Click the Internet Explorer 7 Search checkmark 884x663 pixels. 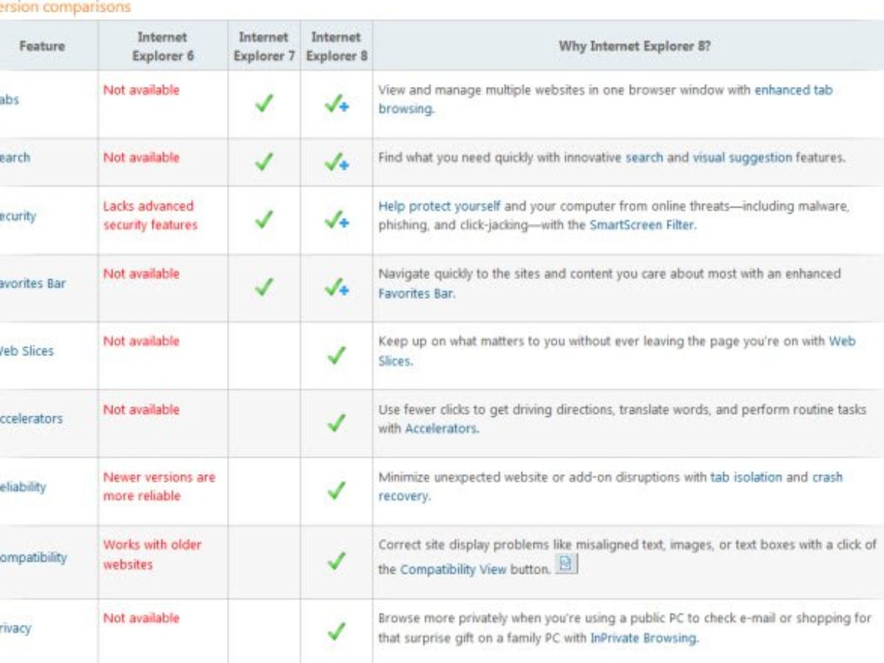[x=264, y=161]
